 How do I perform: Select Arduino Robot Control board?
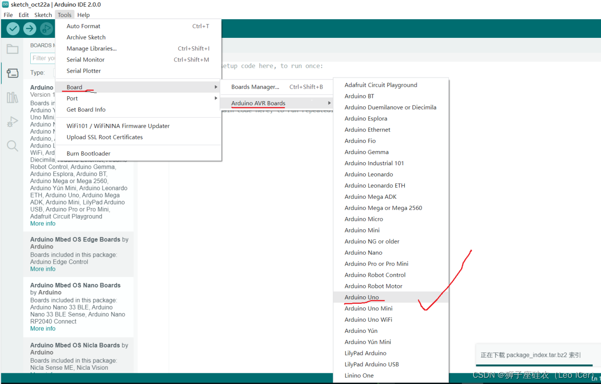tap(391, 275)
